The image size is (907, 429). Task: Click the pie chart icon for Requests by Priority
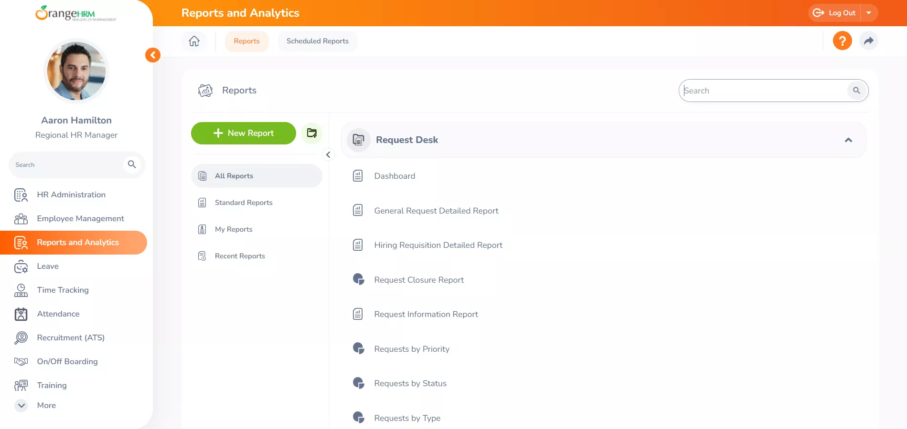pos(358,348)
